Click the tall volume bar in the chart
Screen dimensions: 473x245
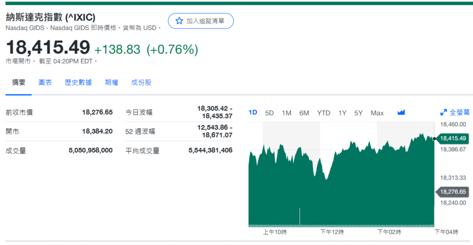click(300, 216)
